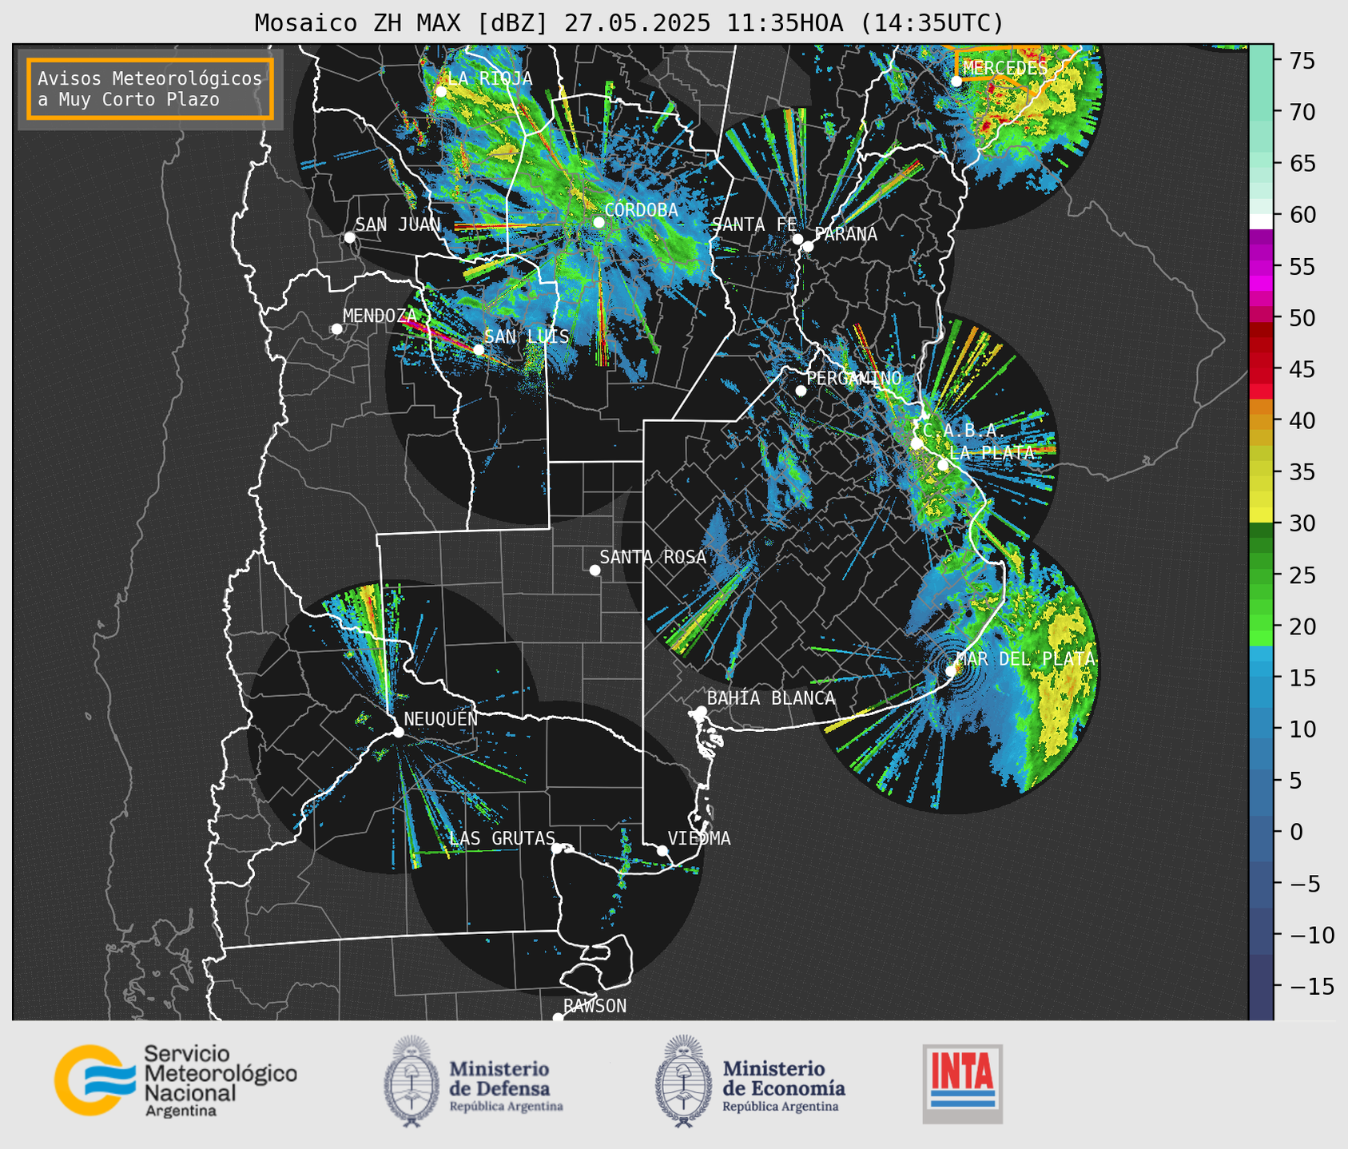Click the magenta 55 dBZ color band

pyautogui.click(x=1261, y=266)
